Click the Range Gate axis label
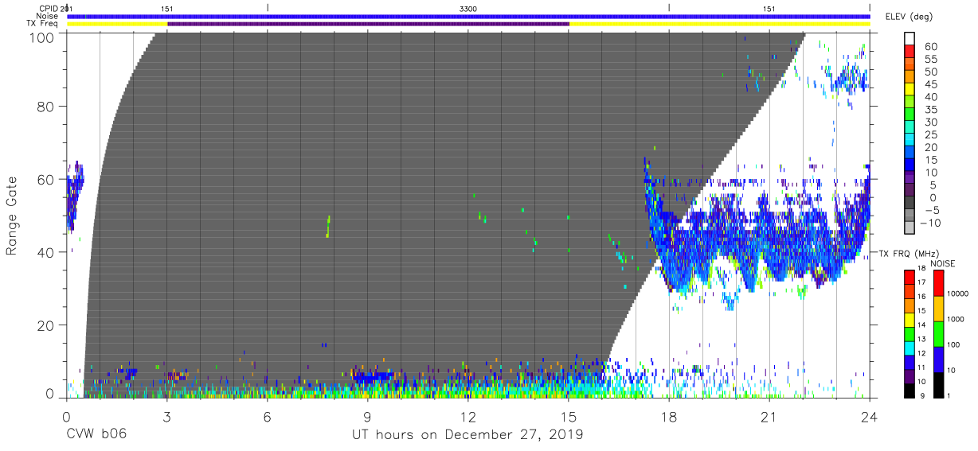This screenshot has width=978, height=451. pyautogui.click(x=12, y=216)
